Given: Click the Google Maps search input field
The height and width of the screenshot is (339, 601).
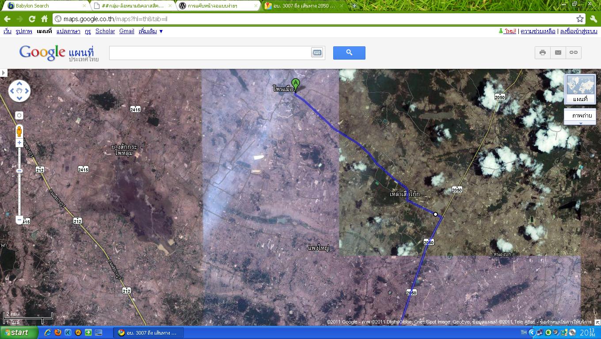Looking at the screenshot, I should (x=210, y=53).
